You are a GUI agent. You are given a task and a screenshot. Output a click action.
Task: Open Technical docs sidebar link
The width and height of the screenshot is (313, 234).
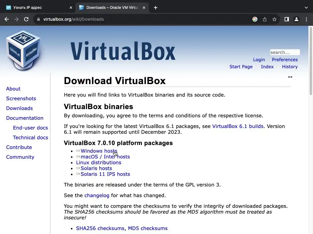31,137
